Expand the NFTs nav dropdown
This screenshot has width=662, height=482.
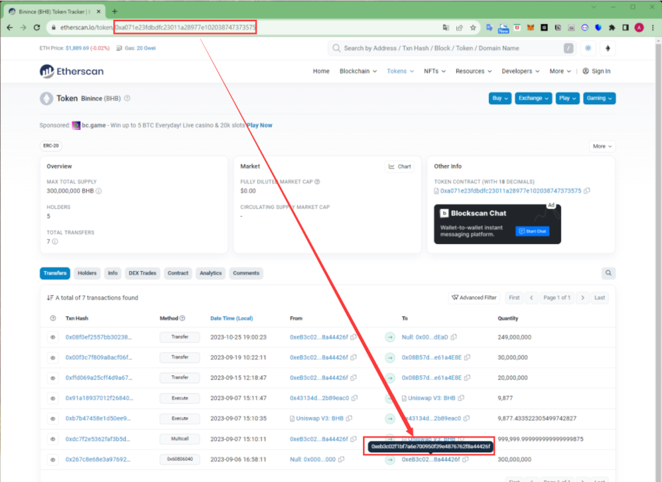point(435,71)
